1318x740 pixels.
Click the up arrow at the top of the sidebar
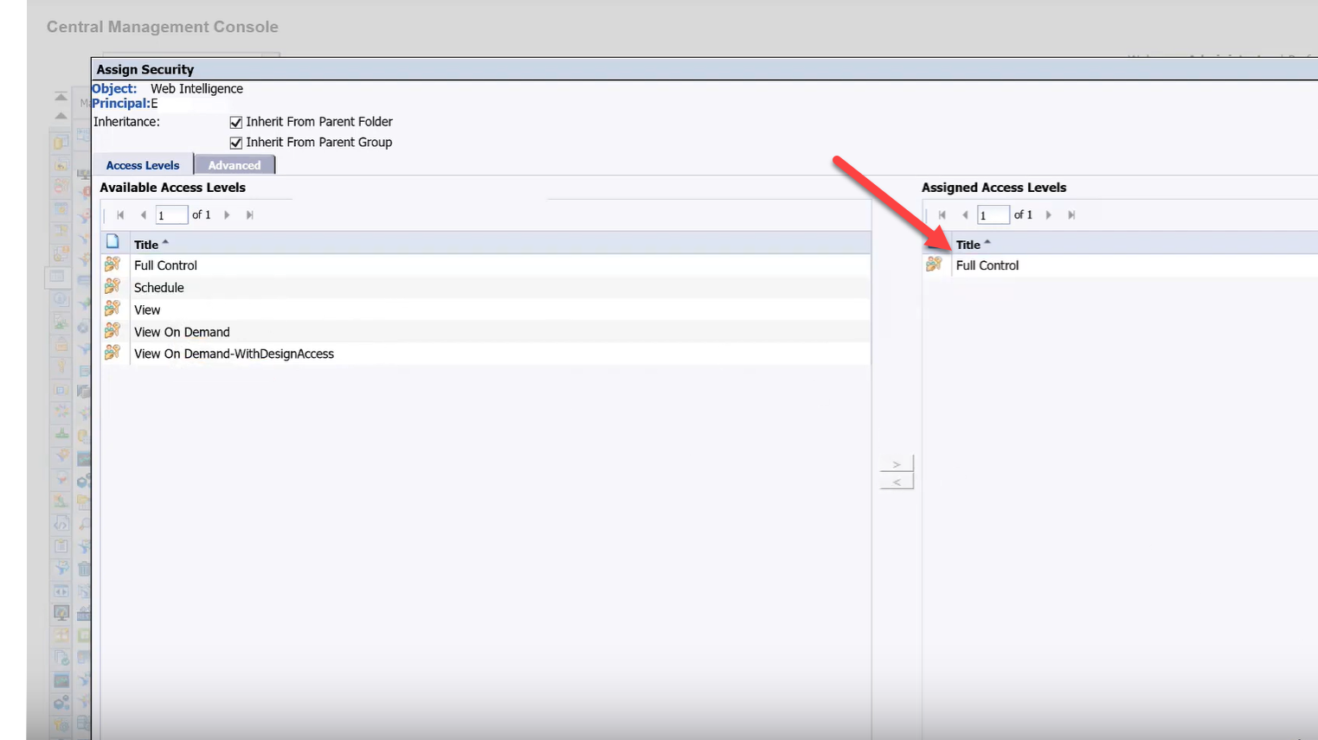[60, 96]
